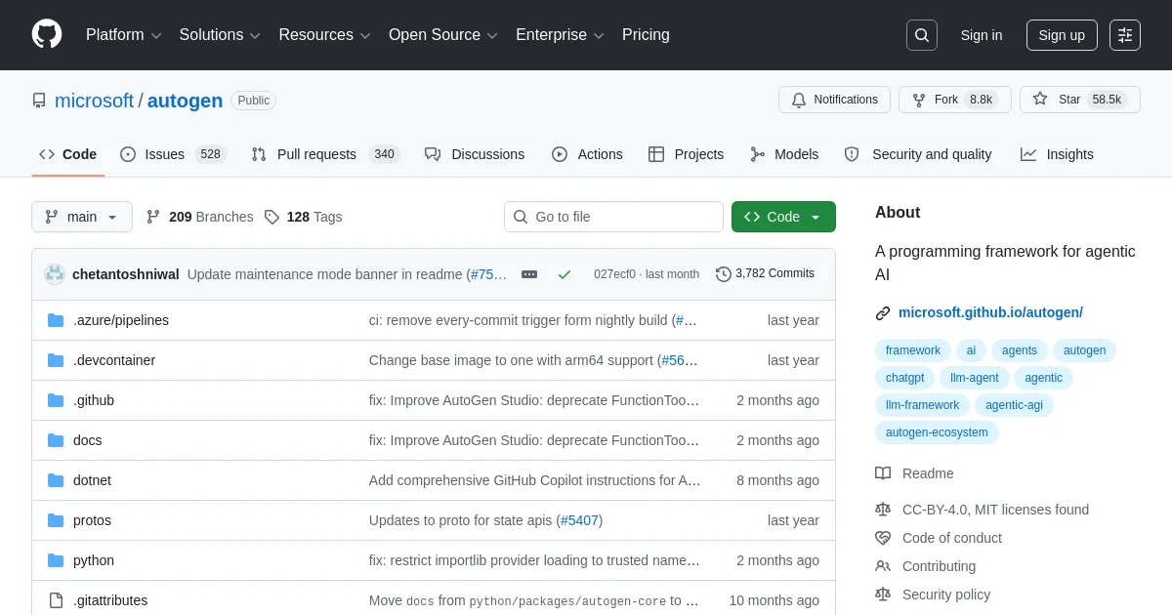Image resolution: width=1172 pixels, height=615 pixels.
Task: Click the dotnet folder icon
Action: pos(56,480)
